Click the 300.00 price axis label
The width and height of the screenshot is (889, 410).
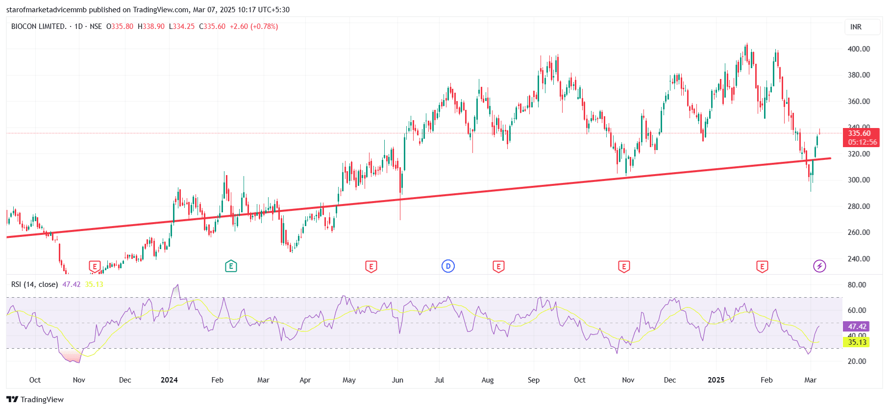859,180
